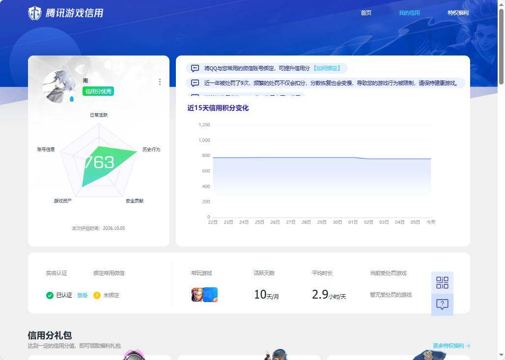Click chat icon beside QQ binding notice
The height and width of the screenshot is (360, 505).
pos(195,68)
